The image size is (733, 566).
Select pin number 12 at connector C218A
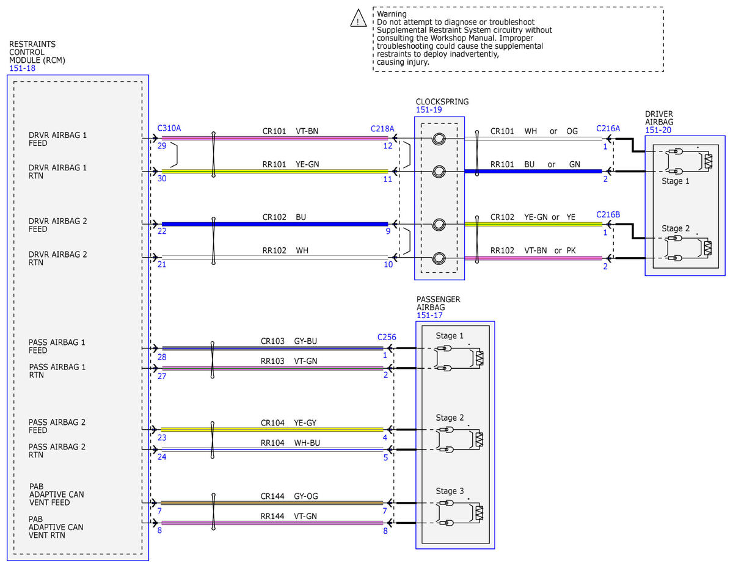pyautogui.click(x=387, y=147)
